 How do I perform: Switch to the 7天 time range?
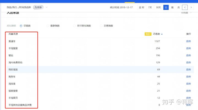(150, 7)
